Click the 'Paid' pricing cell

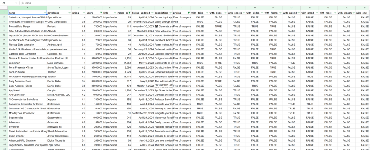(182, 22)
